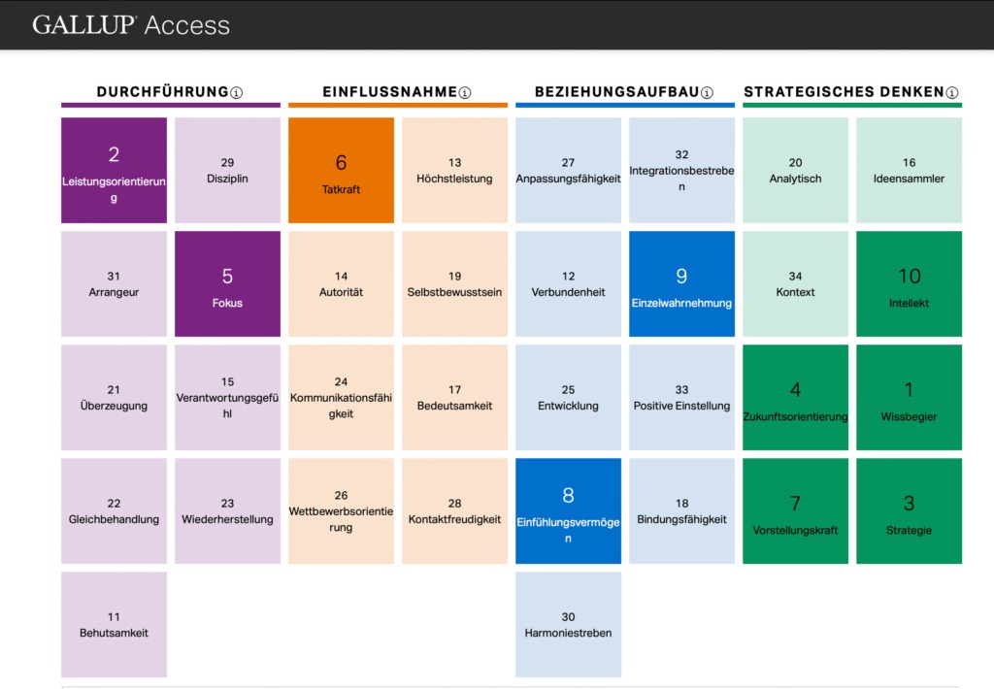The height and width of the screenshot is (689, 994).
Task: Select the Harmoniestreben tile ranked 30
Action: tap(568, 624)
